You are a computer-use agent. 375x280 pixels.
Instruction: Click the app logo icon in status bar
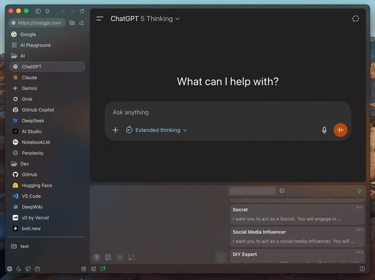10,269
